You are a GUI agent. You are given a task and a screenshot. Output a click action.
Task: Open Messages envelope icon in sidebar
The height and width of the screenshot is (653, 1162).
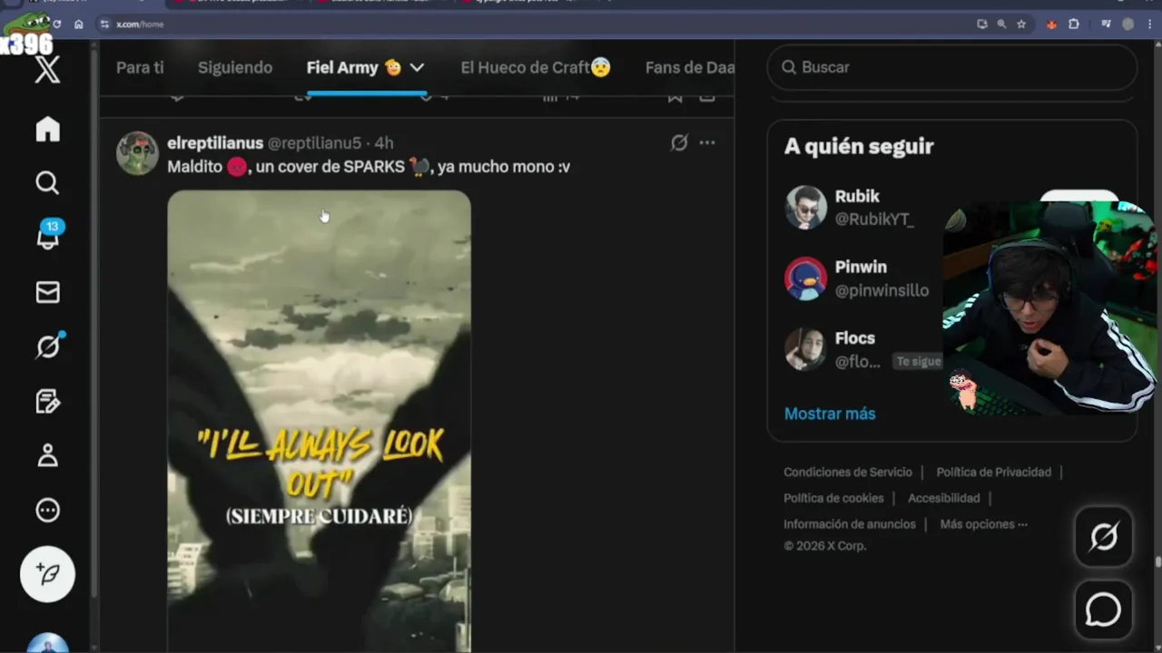[x=47, y=292]
